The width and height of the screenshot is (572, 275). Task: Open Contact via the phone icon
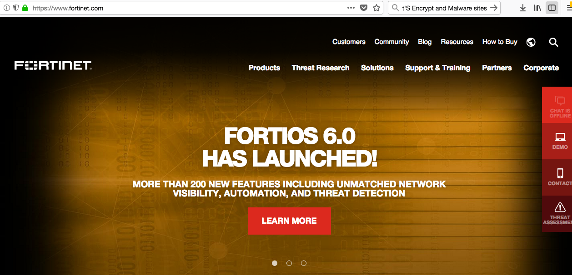pyautogui.click(x=559, y=177)
